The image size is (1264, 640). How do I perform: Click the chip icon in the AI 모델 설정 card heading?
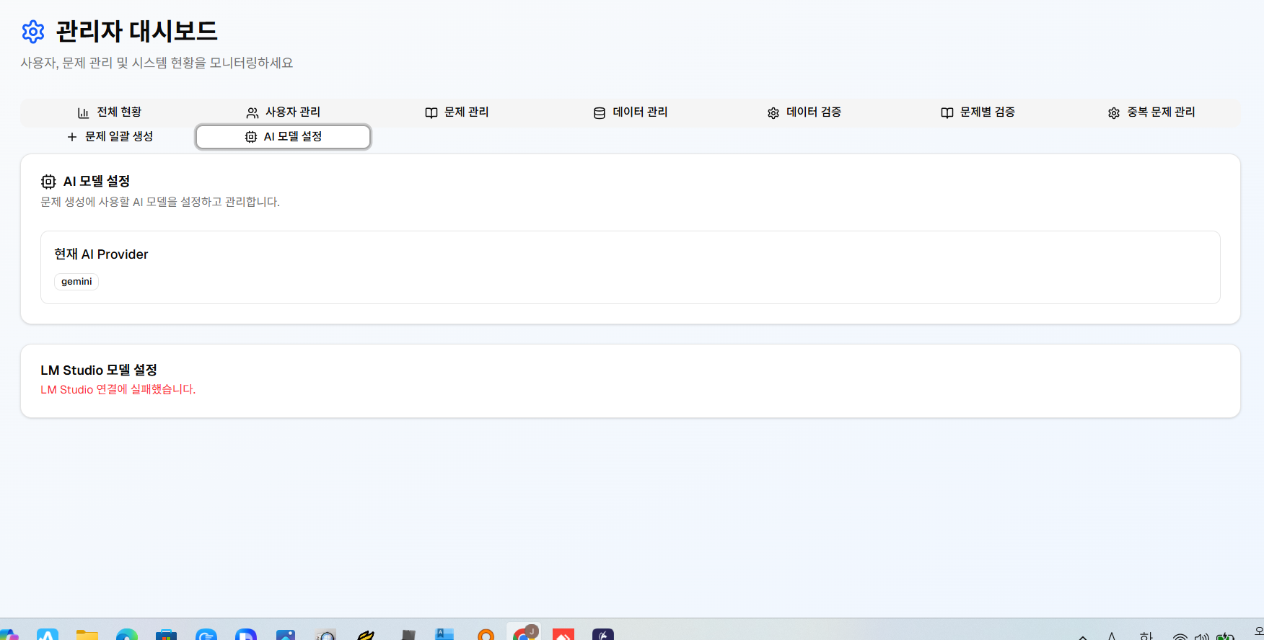(x=48, y=182)
